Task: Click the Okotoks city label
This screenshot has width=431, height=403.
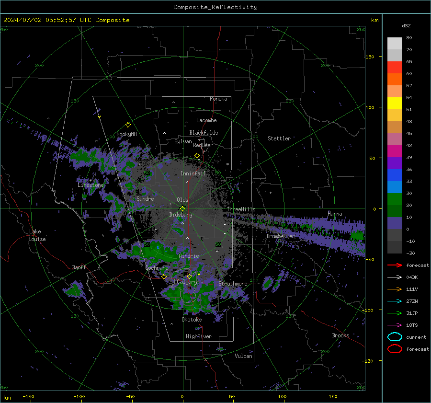Action: click(192, 320)
